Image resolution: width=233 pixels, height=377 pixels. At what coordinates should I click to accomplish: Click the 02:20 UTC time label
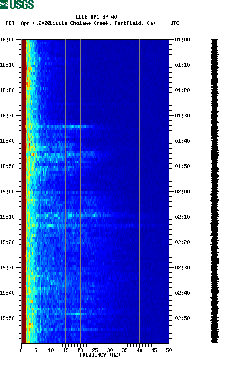click(x=182, y=242)
